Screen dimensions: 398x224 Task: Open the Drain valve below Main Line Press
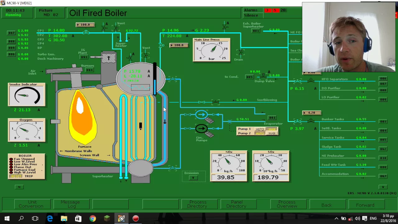pos(240,52)
